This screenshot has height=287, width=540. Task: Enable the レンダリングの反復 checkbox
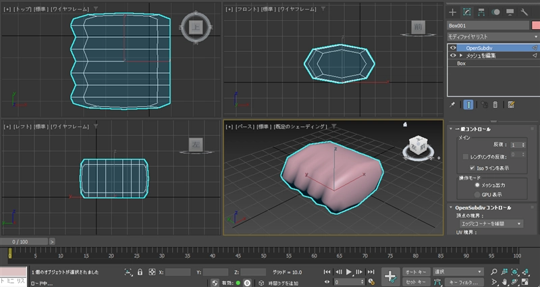(466, 157)
